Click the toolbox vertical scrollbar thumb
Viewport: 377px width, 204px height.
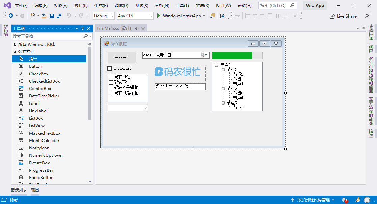90,83
